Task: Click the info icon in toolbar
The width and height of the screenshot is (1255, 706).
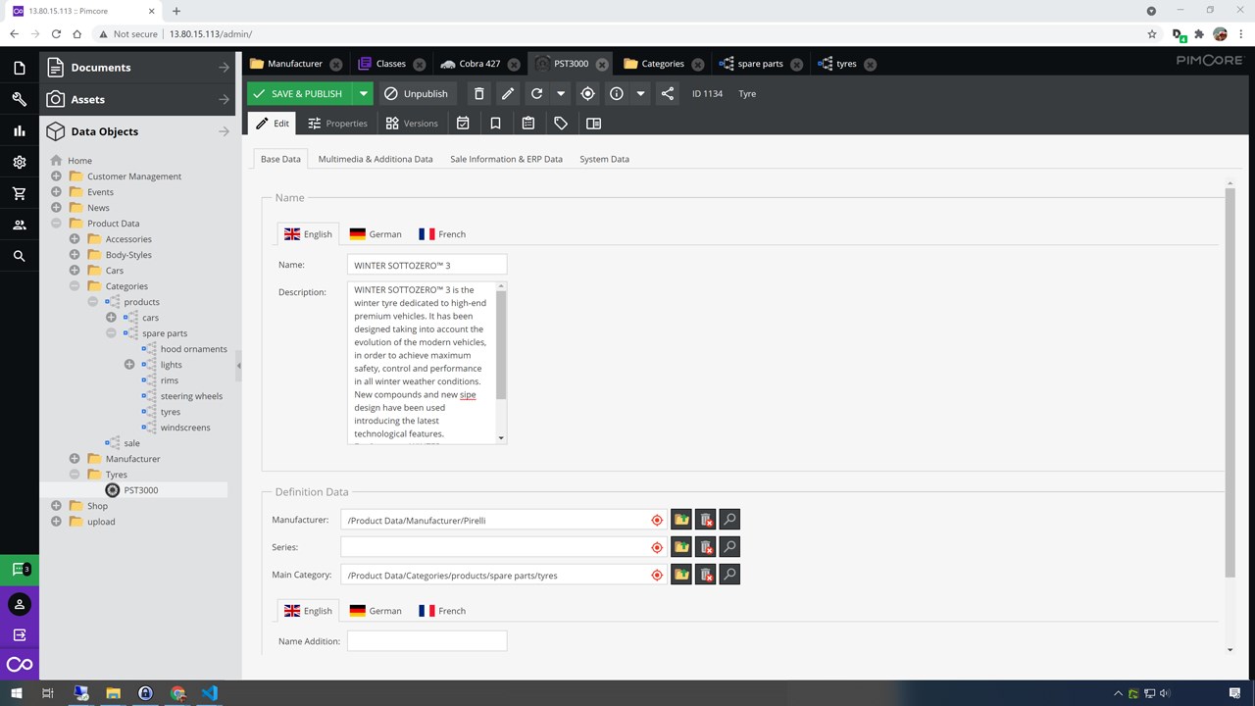Action: [x=617, y=94]
